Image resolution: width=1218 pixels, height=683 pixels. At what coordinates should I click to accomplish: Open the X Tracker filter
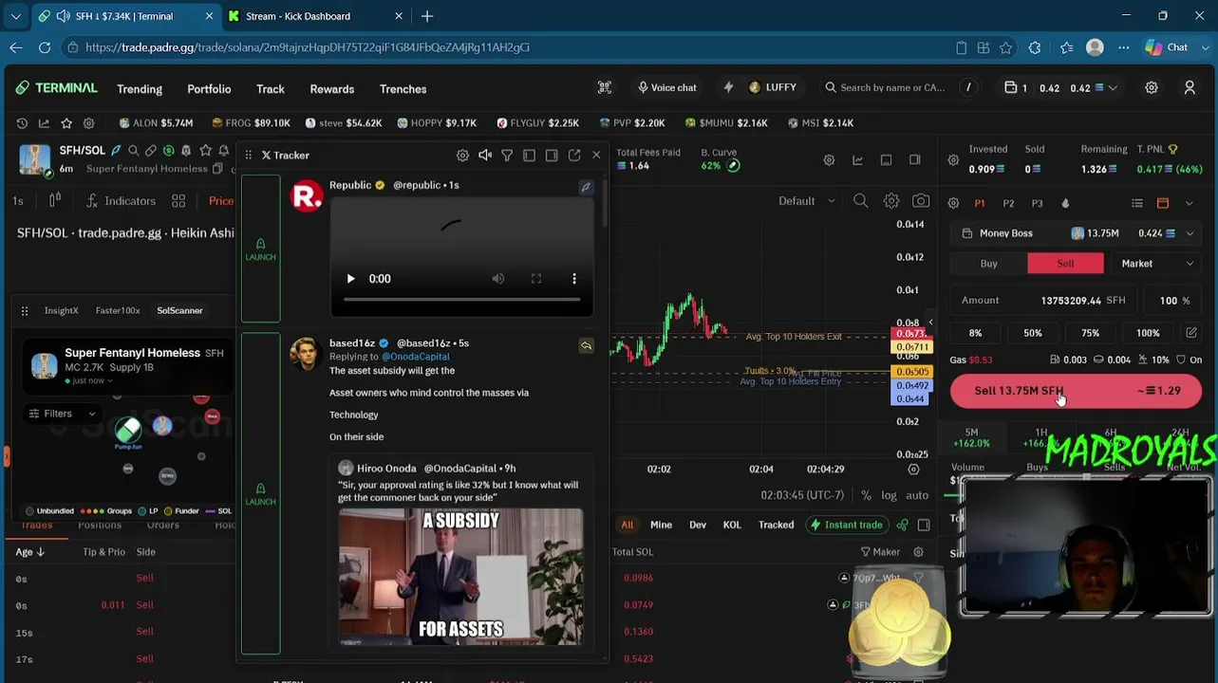coord(507,156)
